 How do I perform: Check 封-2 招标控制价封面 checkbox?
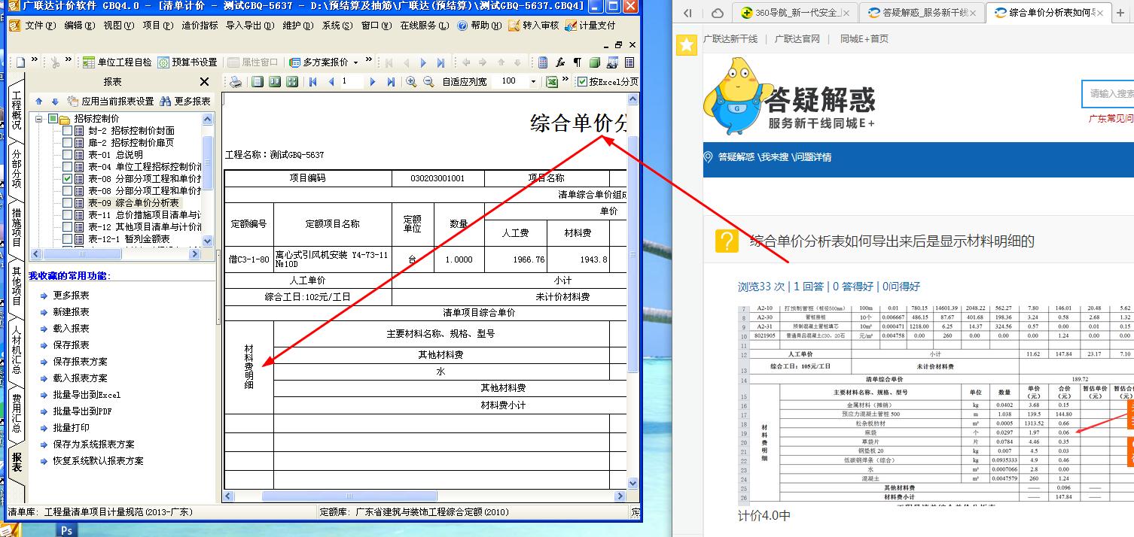point(68,131)
